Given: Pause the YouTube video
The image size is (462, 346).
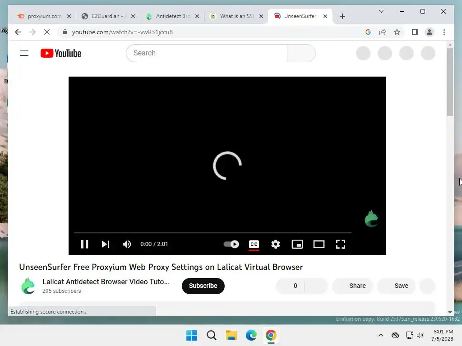Looking at the screenshot, I should [84, 244].
